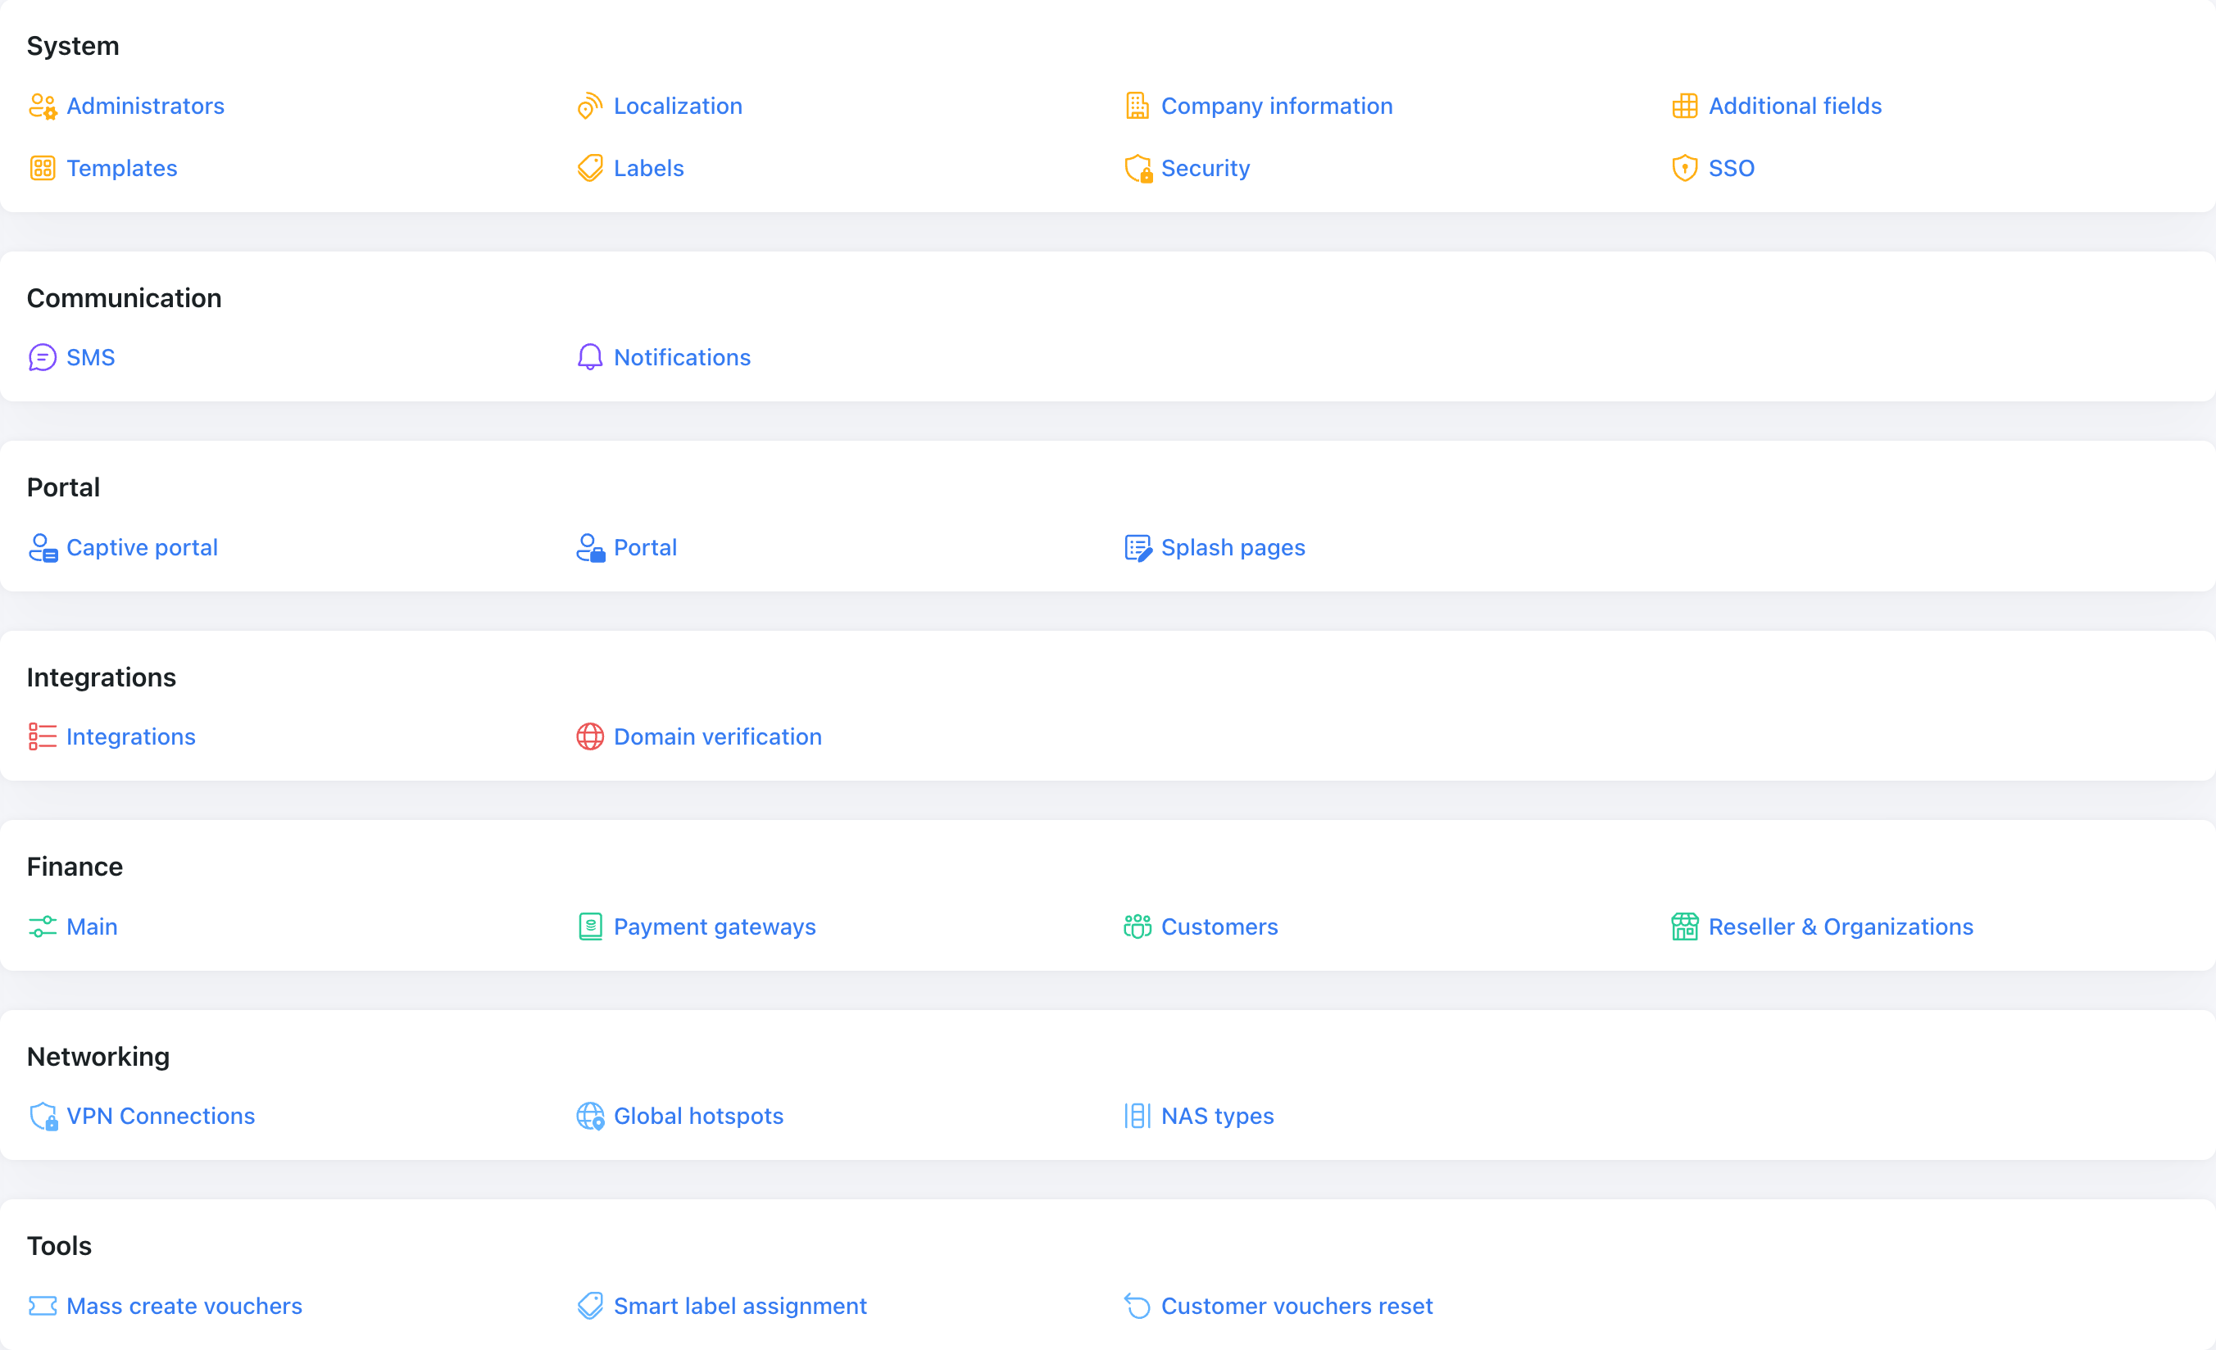Click the Payment gateways receipt icon
The width and height of the screenshot is (2216, 1350).
pyautogui.click(x=590, y=926)
